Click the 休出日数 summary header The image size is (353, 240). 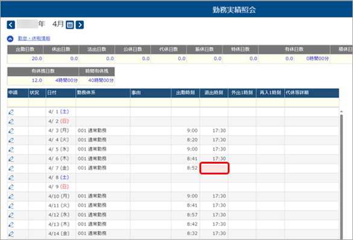(61, 49)
